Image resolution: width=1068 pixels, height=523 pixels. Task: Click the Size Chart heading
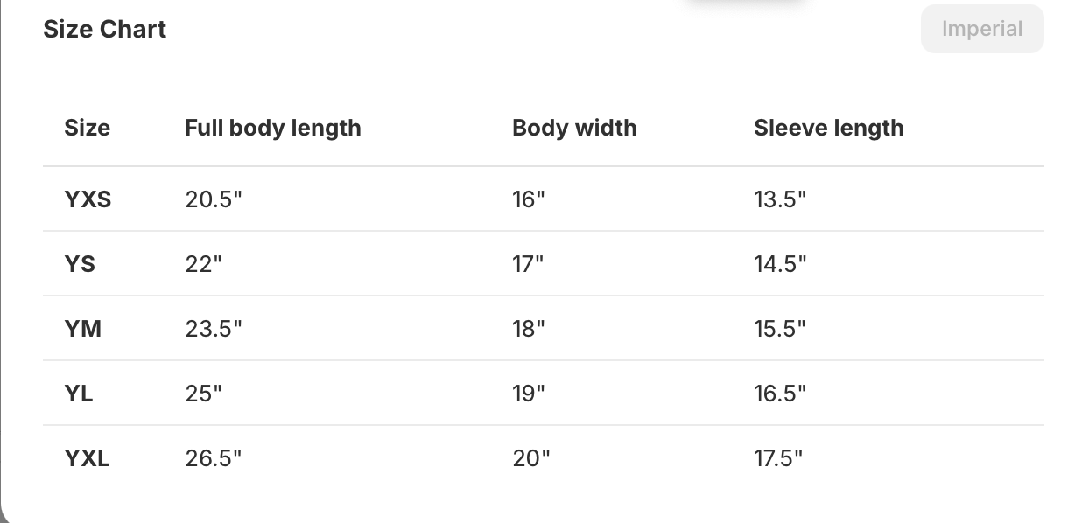point(104,29)
